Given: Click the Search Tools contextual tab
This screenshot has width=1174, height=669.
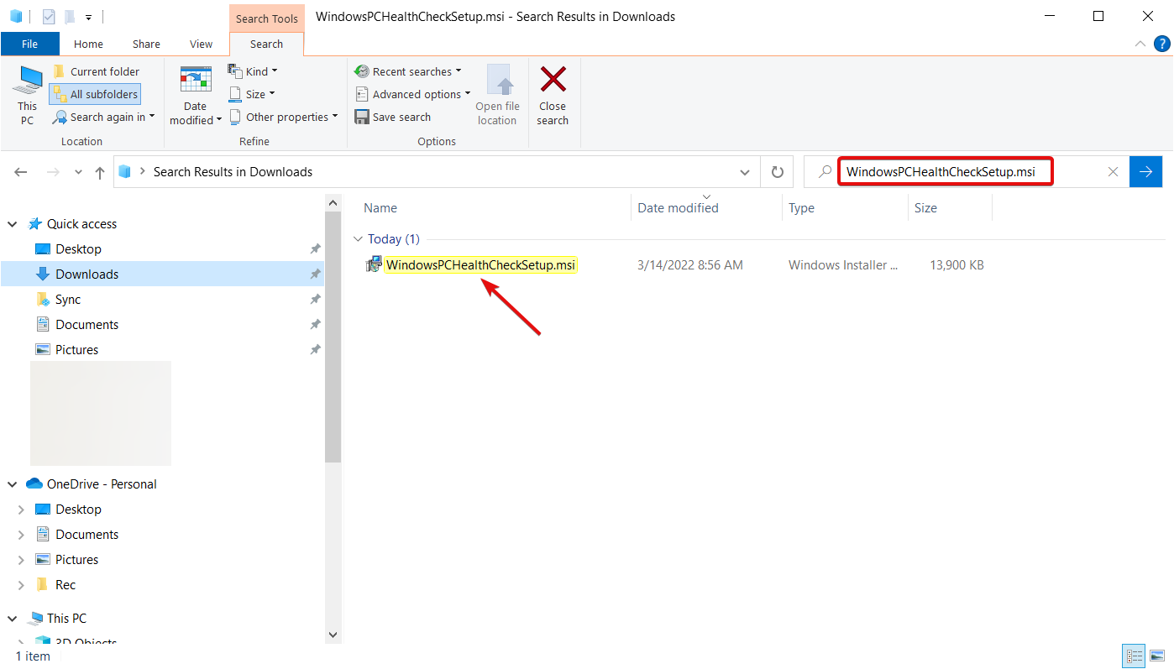Looking at the screenshot, I should [x=266, y=18].
